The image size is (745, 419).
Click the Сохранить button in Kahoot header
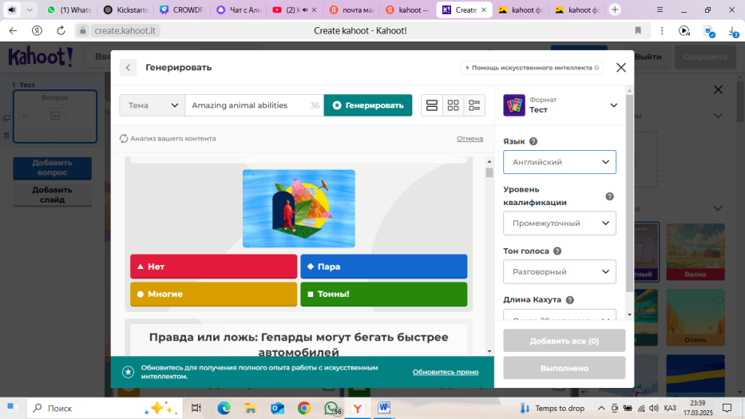(x=705, y=57)
